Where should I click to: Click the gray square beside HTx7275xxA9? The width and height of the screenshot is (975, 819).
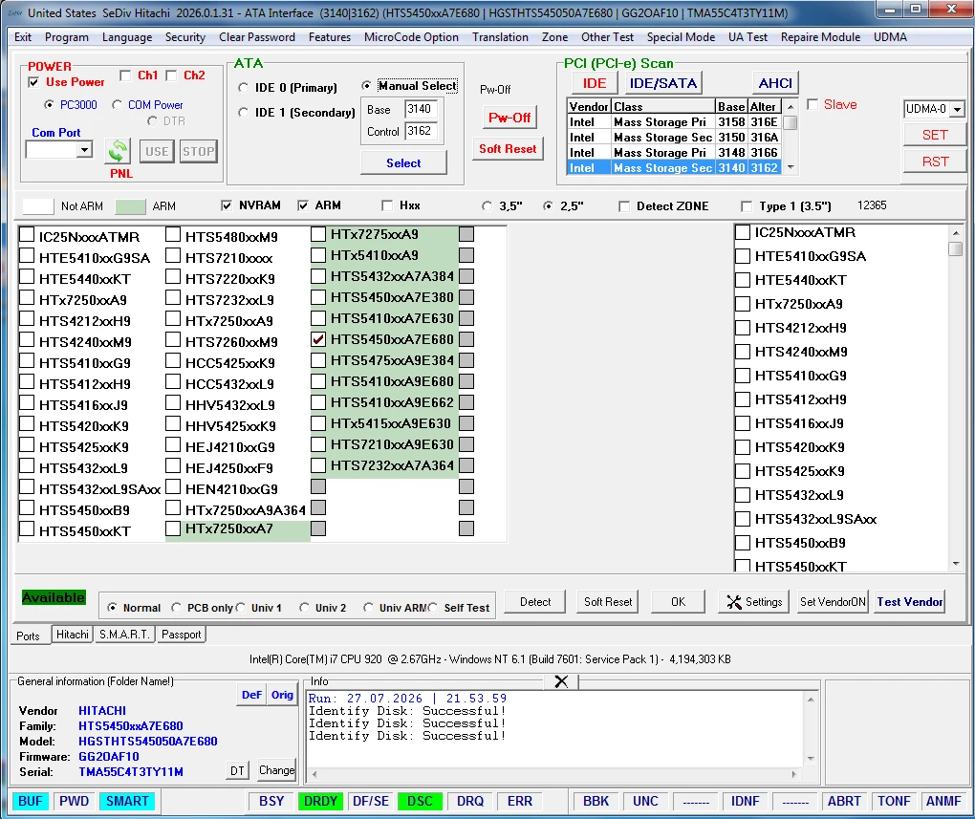tap(466, 234)
